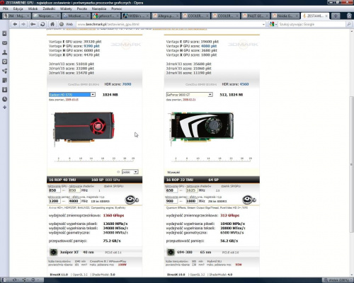Click the 9390 pkt Vantage P score link
This screenshot has height=283, width=354.
91,46
